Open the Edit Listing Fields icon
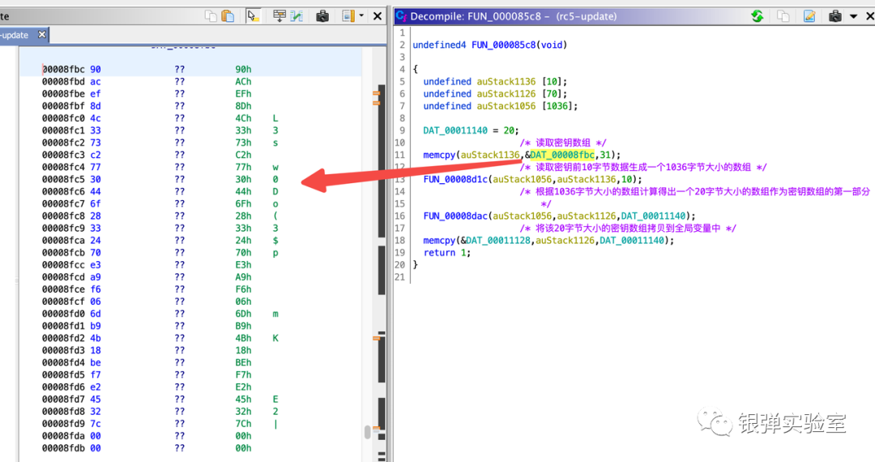 point(279,16)
